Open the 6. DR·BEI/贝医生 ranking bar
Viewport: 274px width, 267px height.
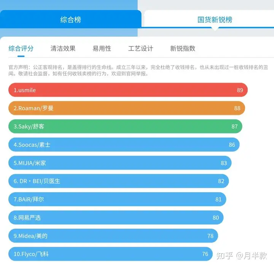pyautogui.click(x=118, y=181)
